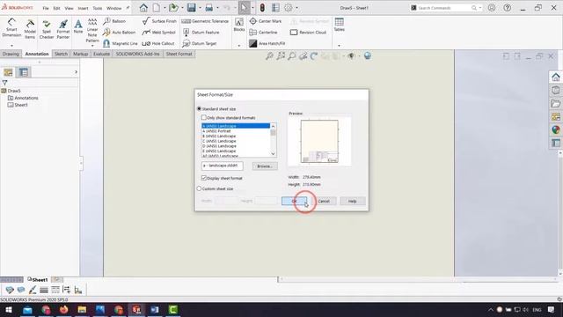
Task: Open the New document dropdown arrow
Action: click(x=165, y=8)
